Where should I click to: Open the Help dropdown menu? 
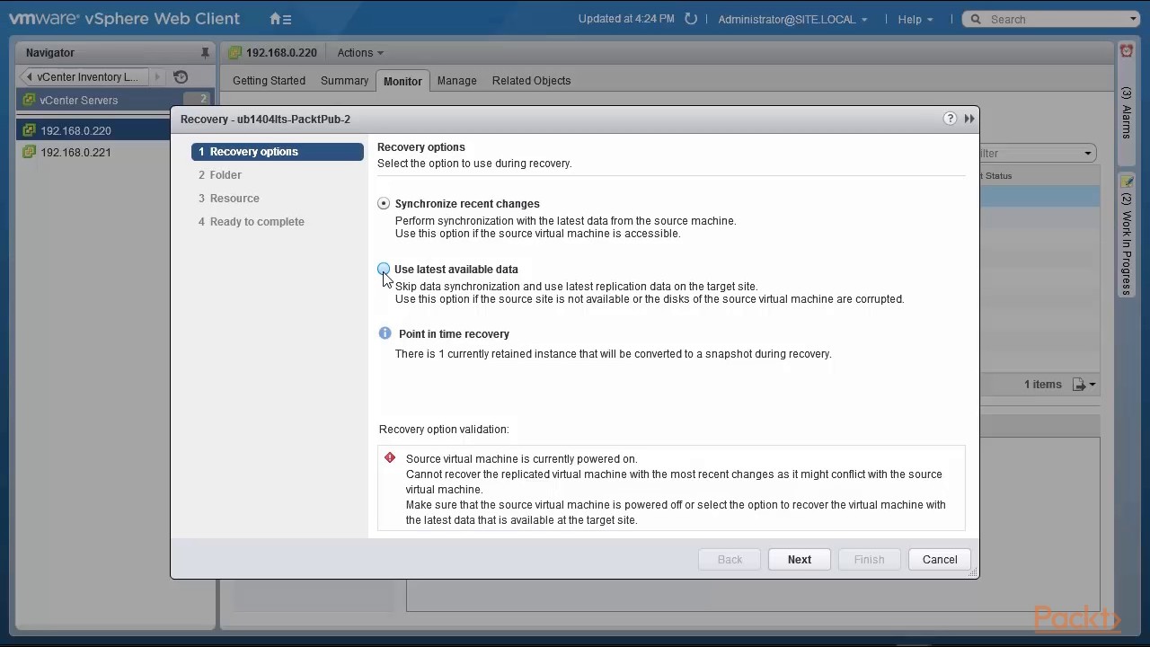click(x=916, y=19)
